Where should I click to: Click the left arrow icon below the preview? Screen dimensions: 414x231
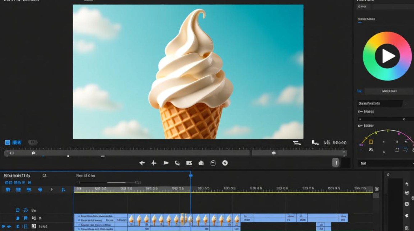(142, 163)
